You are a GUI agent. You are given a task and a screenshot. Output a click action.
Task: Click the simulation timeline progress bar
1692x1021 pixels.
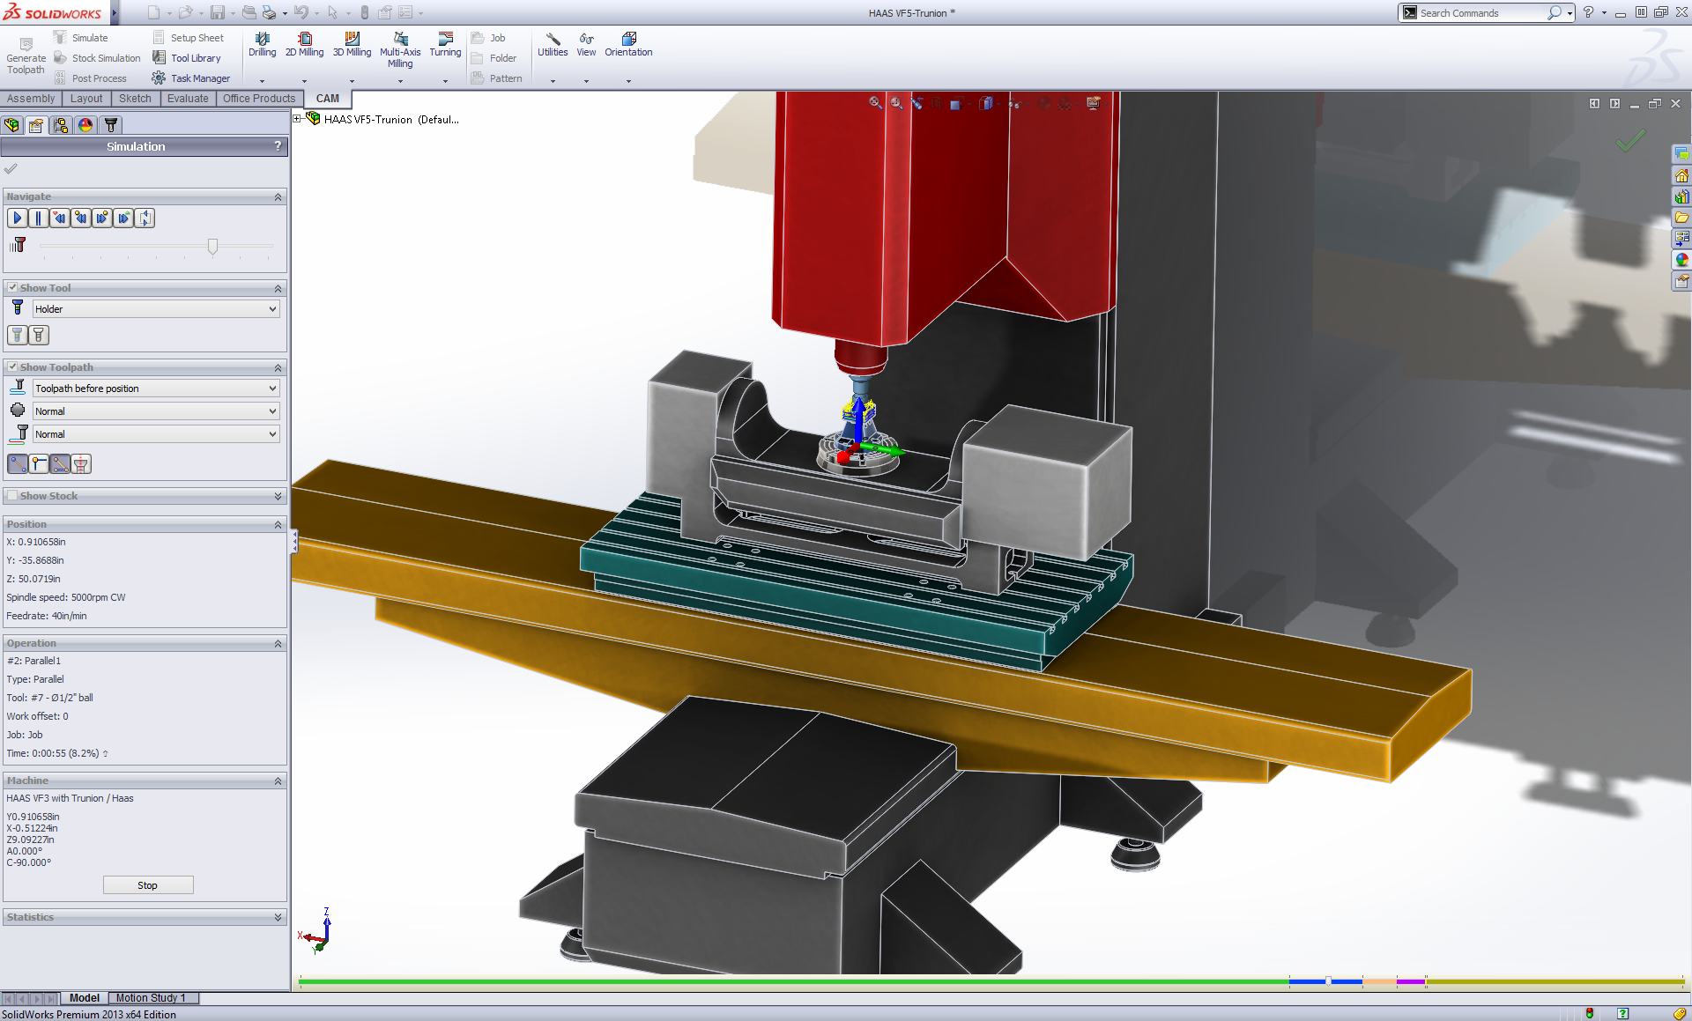click(x=991, y=981)
